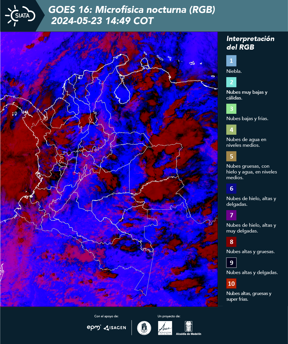Image resolution: width=288 pixels, height=344 pixels.
Task: Select legend swatch 10 super frías
Action: tap(231, 284)
